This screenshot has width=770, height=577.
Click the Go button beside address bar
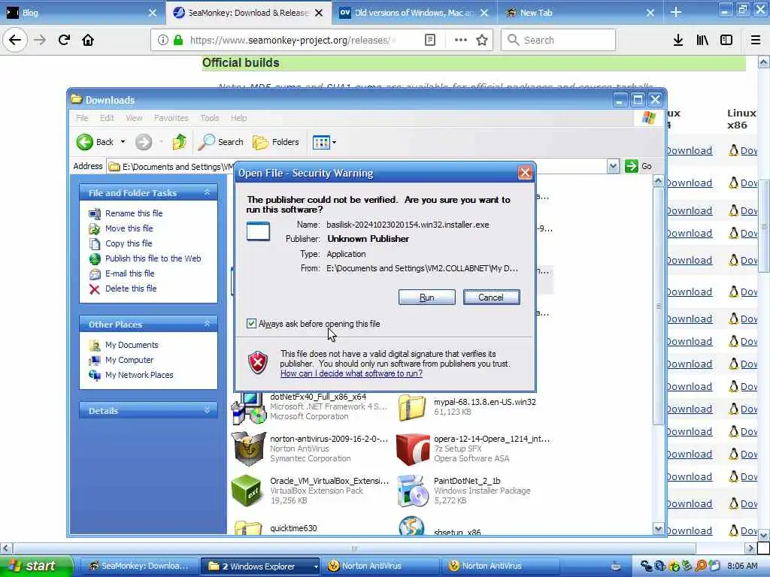[x=638, y=166]
